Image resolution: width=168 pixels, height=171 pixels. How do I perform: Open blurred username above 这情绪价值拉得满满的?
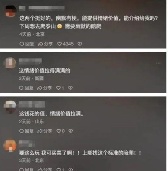(x=30, y=61)
